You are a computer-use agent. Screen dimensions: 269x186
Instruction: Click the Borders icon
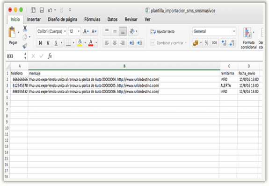coord(68,43)
